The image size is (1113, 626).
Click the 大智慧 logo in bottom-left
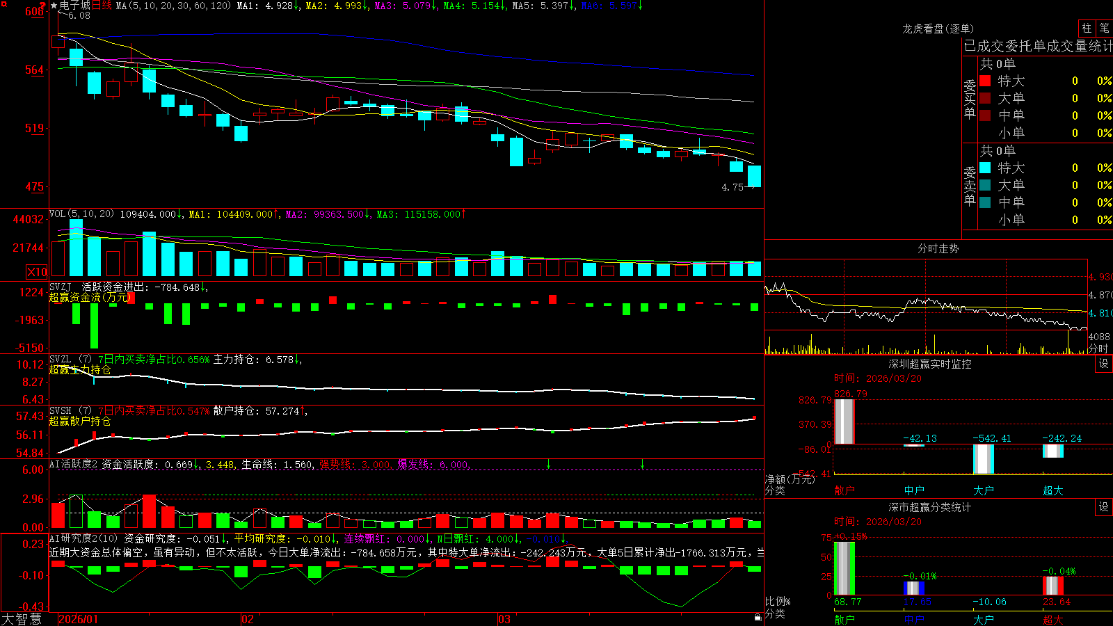coord(22,619)
